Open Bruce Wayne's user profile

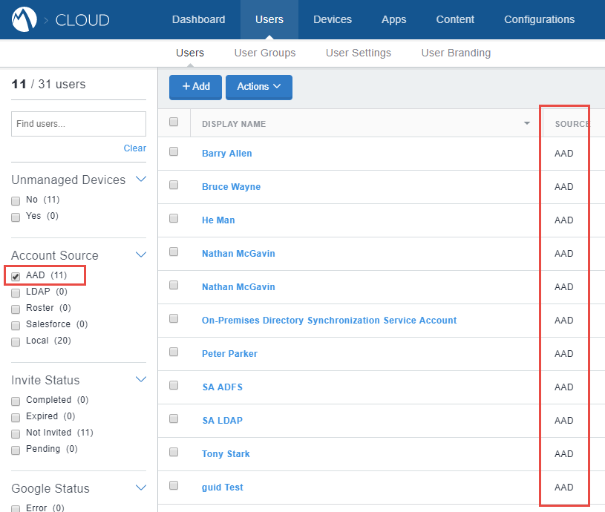pos(231,186)
